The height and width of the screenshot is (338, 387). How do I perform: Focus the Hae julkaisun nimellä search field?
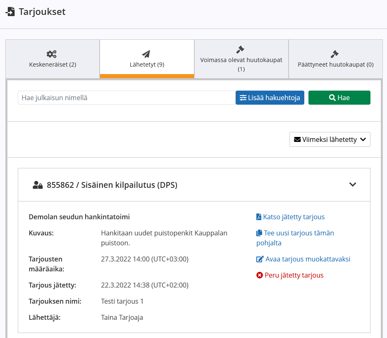tap(127, 98)
